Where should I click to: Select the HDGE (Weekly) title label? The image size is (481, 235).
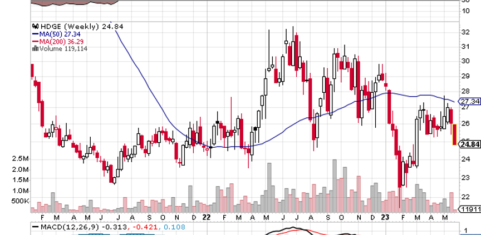pos(61,26)
